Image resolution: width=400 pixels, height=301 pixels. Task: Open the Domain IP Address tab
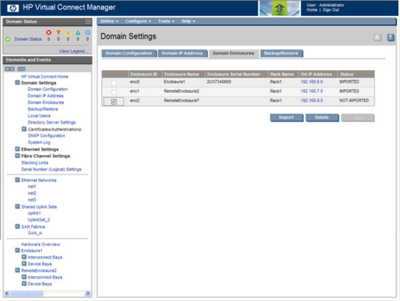(x=182, y=53)
